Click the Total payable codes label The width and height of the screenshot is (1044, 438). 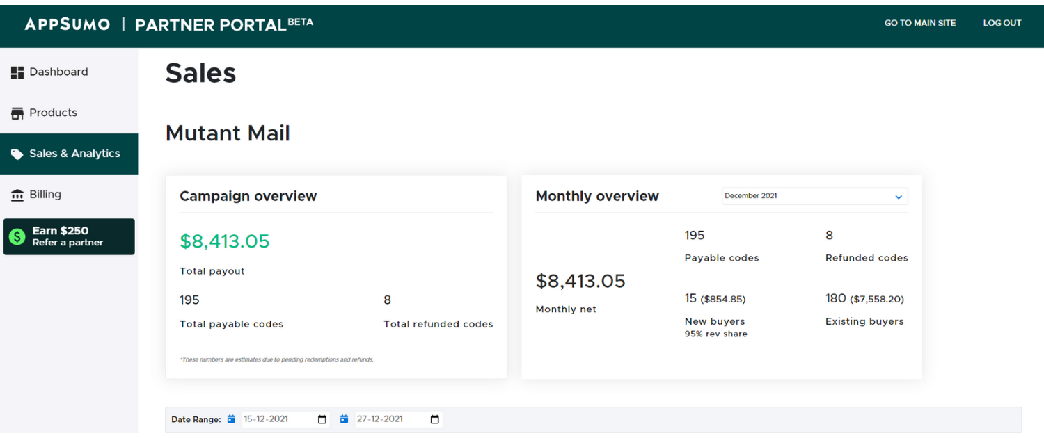coord(232,324)
